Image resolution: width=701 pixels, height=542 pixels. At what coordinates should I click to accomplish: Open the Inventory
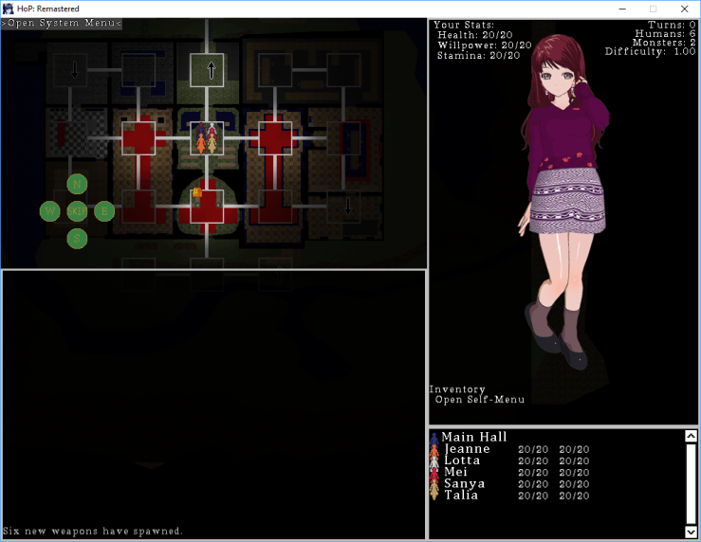click(457, 389)
